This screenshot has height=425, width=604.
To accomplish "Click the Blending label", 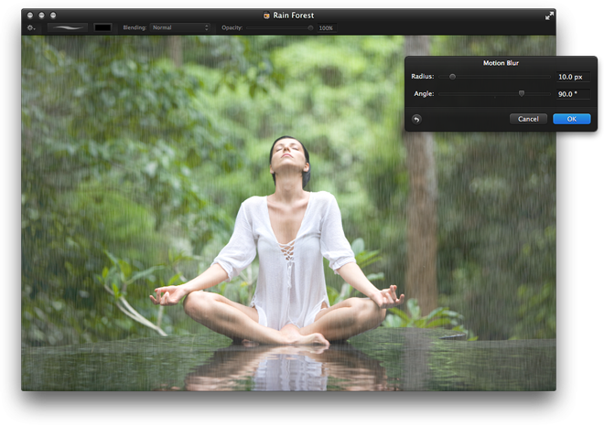I will (135, 27).
